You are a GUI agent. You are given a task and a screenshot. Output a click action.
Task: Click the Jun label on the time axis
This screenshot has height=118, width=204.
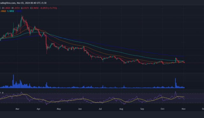[80, 109]
